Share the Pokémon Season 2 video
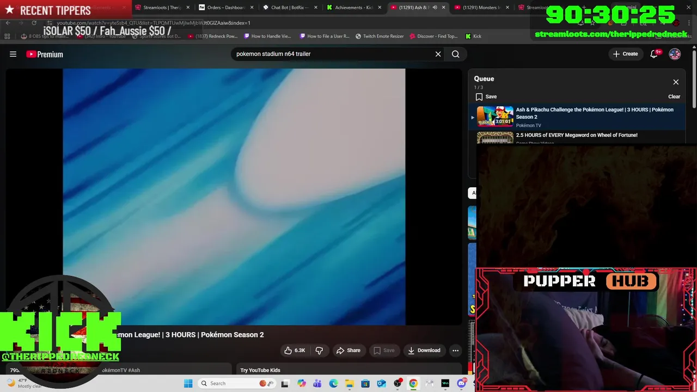 point(348,351)
